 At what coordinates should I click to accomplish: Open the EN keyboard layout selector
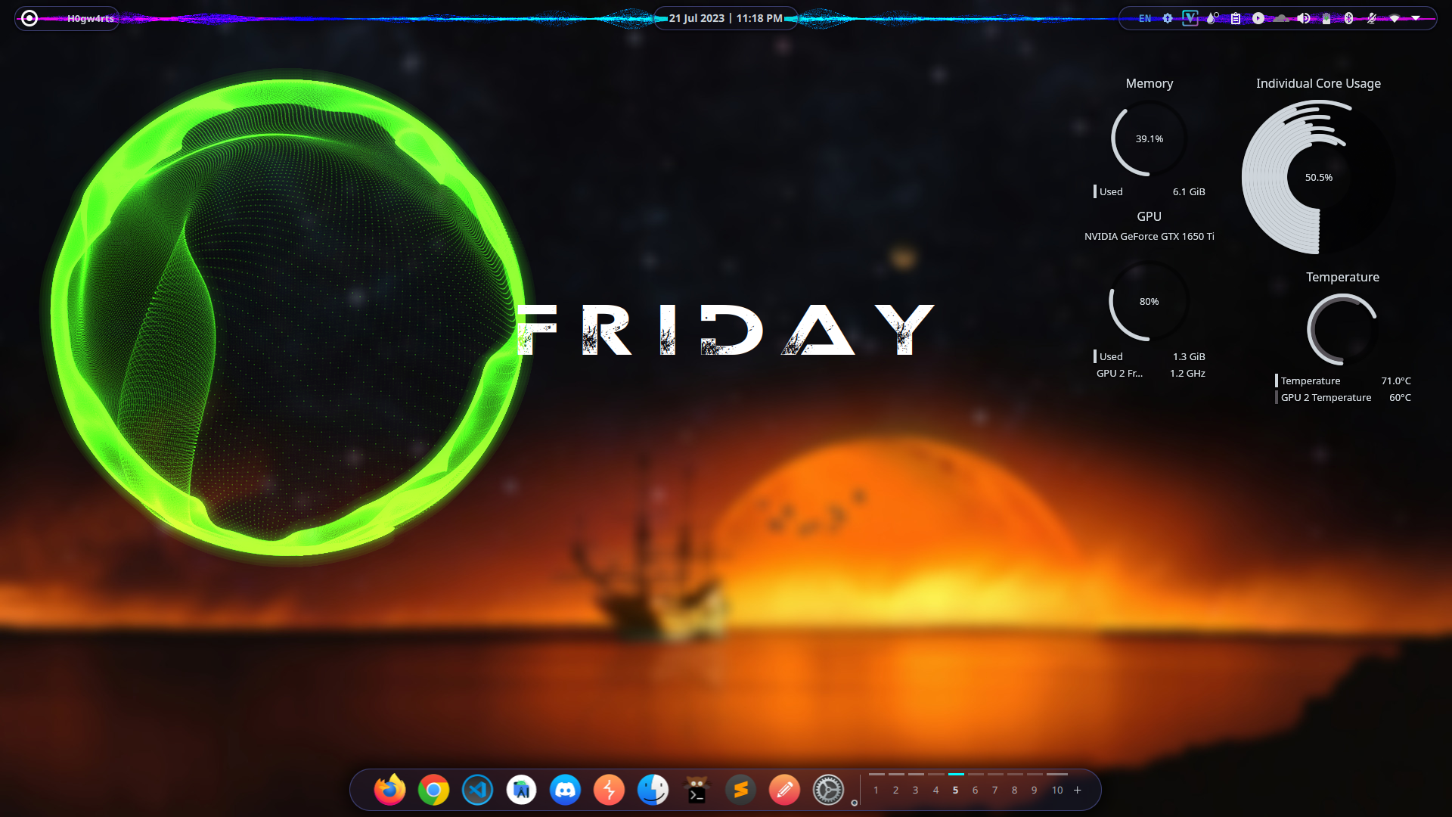1145,18
